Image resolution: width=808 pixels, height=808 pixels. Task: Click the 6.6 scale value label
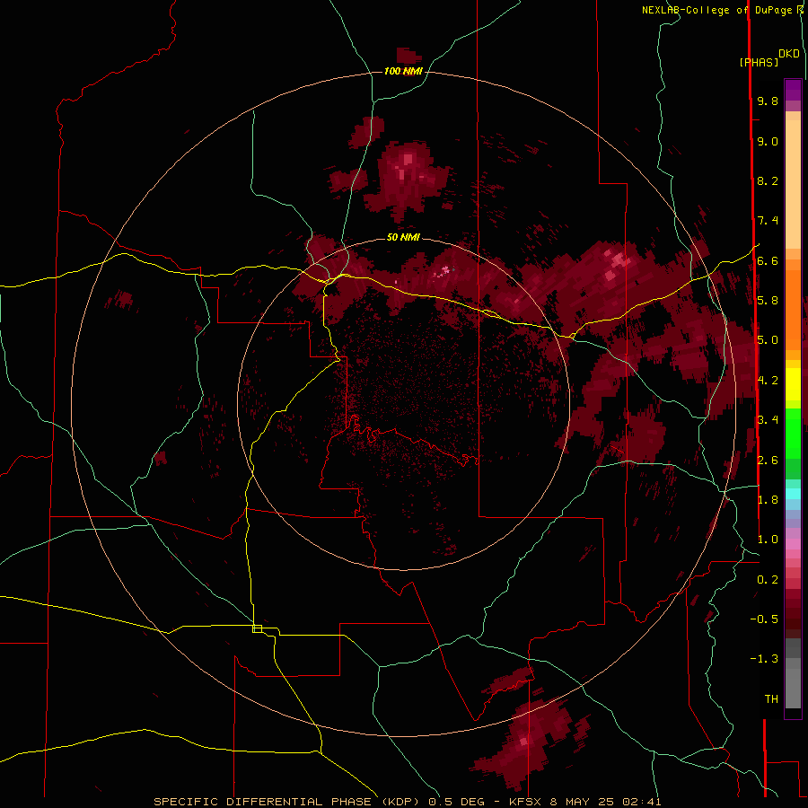[x=768, y=260]
